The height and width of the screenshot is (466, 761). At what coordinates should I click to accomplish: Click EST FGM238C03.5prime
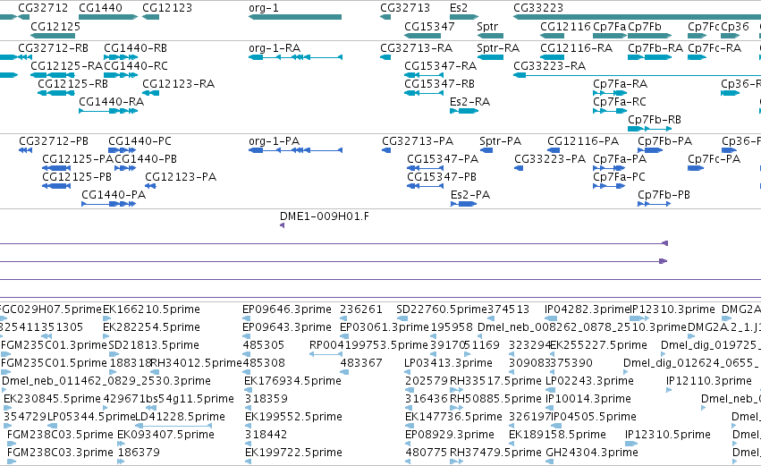61,435
